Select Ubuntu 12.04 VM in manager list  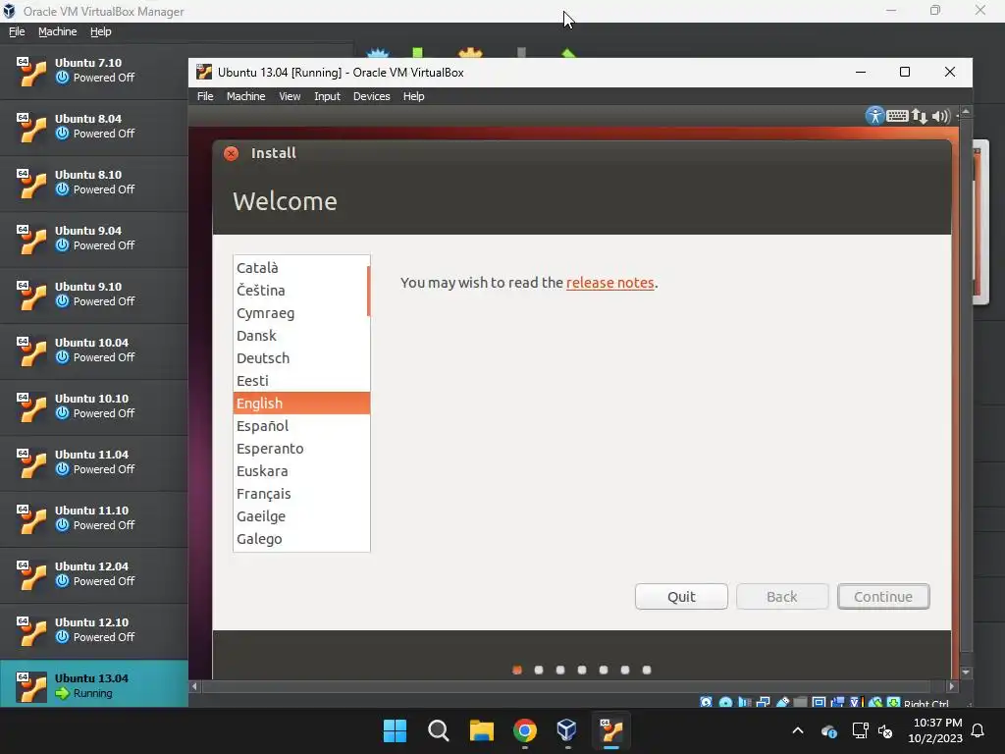click(x=93, y=574)
